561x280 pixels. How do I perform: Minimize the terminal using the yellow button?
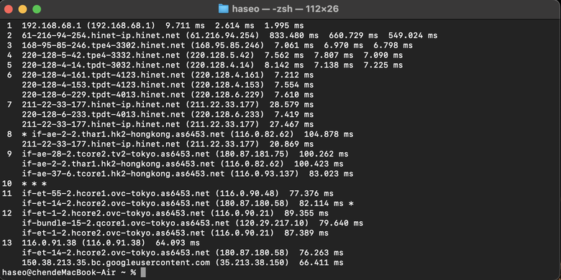point(22,9)
